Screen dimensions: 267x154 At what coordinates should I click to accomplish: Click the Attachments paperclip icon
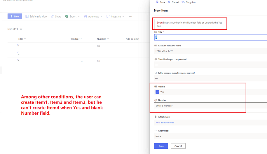click(x=156, y=117)
